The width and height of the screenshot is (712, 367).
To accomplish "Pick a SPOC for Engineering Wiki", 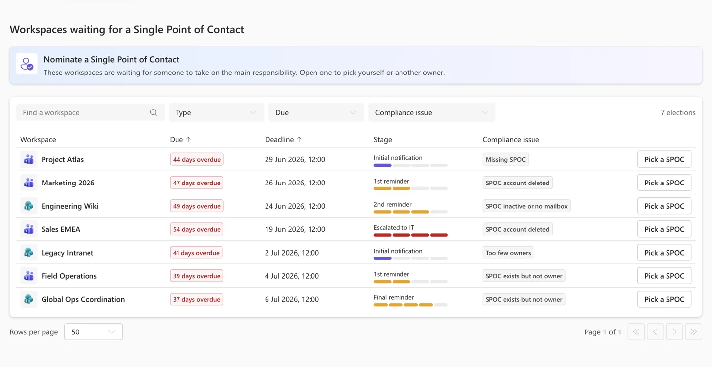I will point(664,206).
